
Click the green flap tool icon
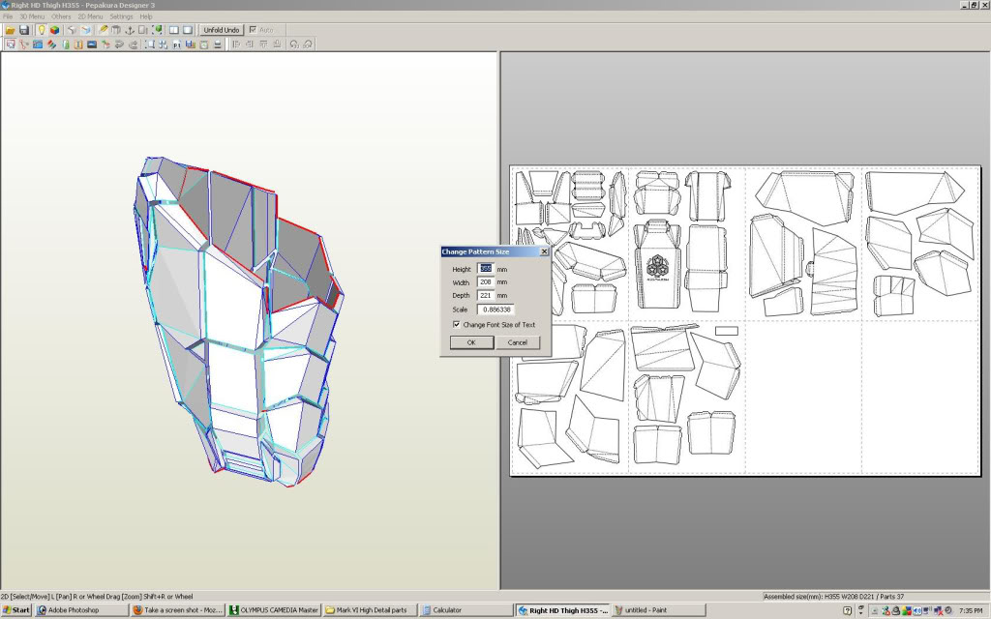tap(65, 44)
